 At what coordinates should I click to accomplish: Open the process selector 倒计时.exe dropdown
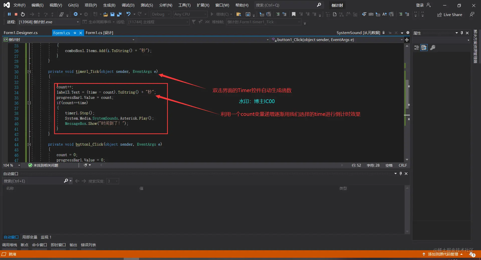[x=49, y=22]
